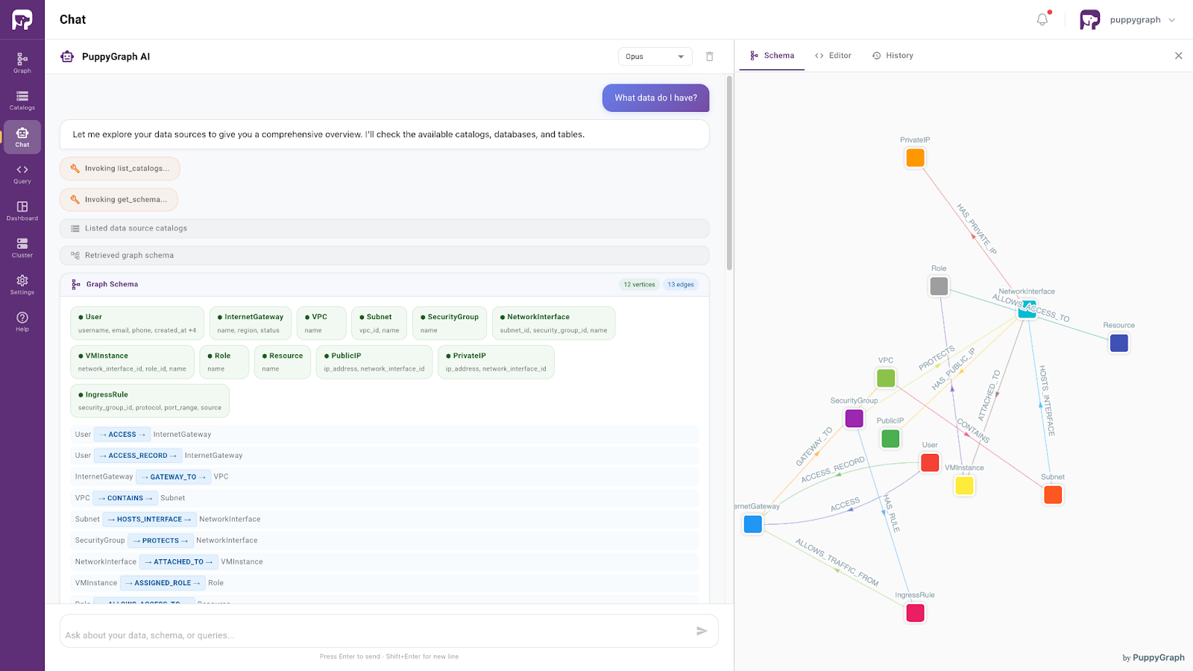
Task: Click the ASSIGNED_ROLE edge label
Action: [x=163, y=583]
